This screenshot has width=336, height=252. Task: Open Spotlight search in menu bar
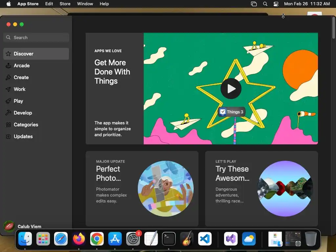(x=265, y=4)
